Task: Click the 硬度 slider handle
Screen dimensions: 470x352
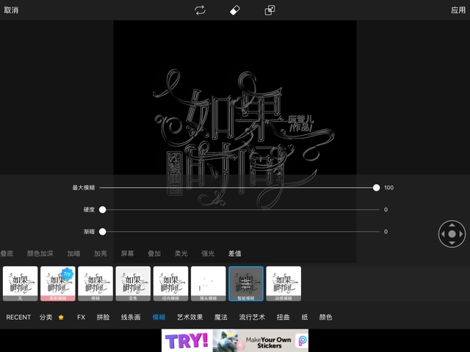Action: click(x=103, y=210)
